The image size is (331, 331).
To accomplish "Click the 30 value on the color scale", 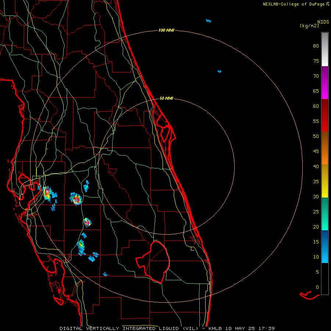I will coord(316,197).
